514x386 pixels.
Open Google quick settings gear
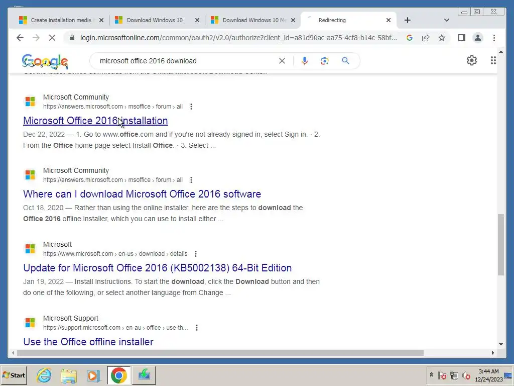tap(472, 60)
